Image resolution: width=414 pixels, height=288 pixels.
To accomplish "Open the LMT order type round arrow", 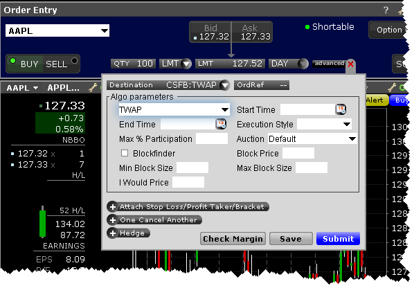I will [x=187, y=64].
